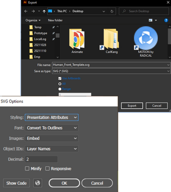Click the This PC breadcrumb
Image resolution: width=171 pixels, height=192 pixels.
click(x=62, y=11)
